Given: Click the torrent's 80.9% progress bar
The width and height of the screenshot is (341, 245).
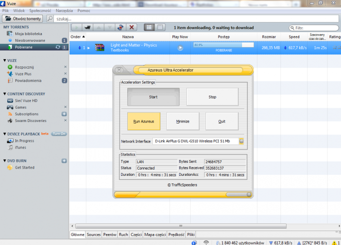Looking at the screenshot, I should [x=223, y=45].
